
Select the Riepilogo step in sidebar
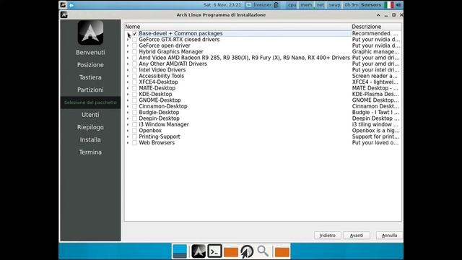pos(90,127)
